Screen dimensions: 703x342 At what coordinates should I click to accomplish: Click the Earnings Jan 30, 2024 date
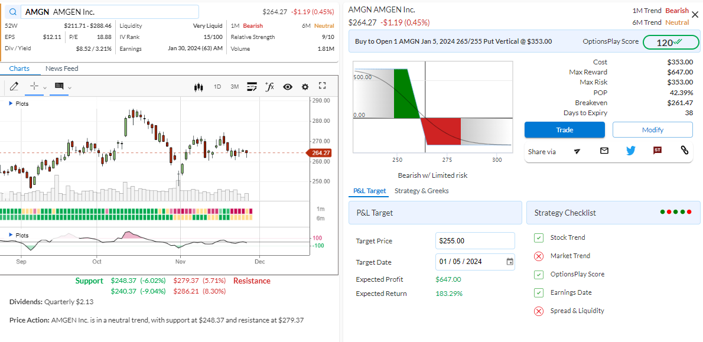195,49
